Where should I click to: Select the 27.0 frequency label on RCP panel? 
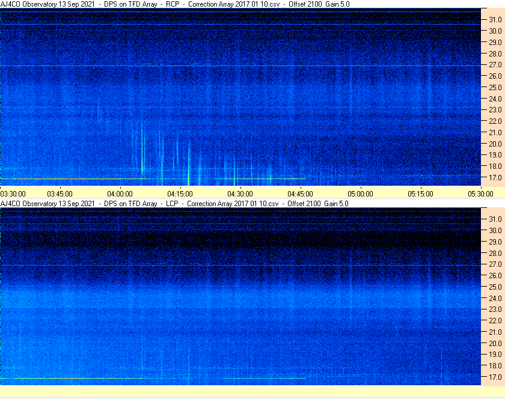click(x=495, y=65)
